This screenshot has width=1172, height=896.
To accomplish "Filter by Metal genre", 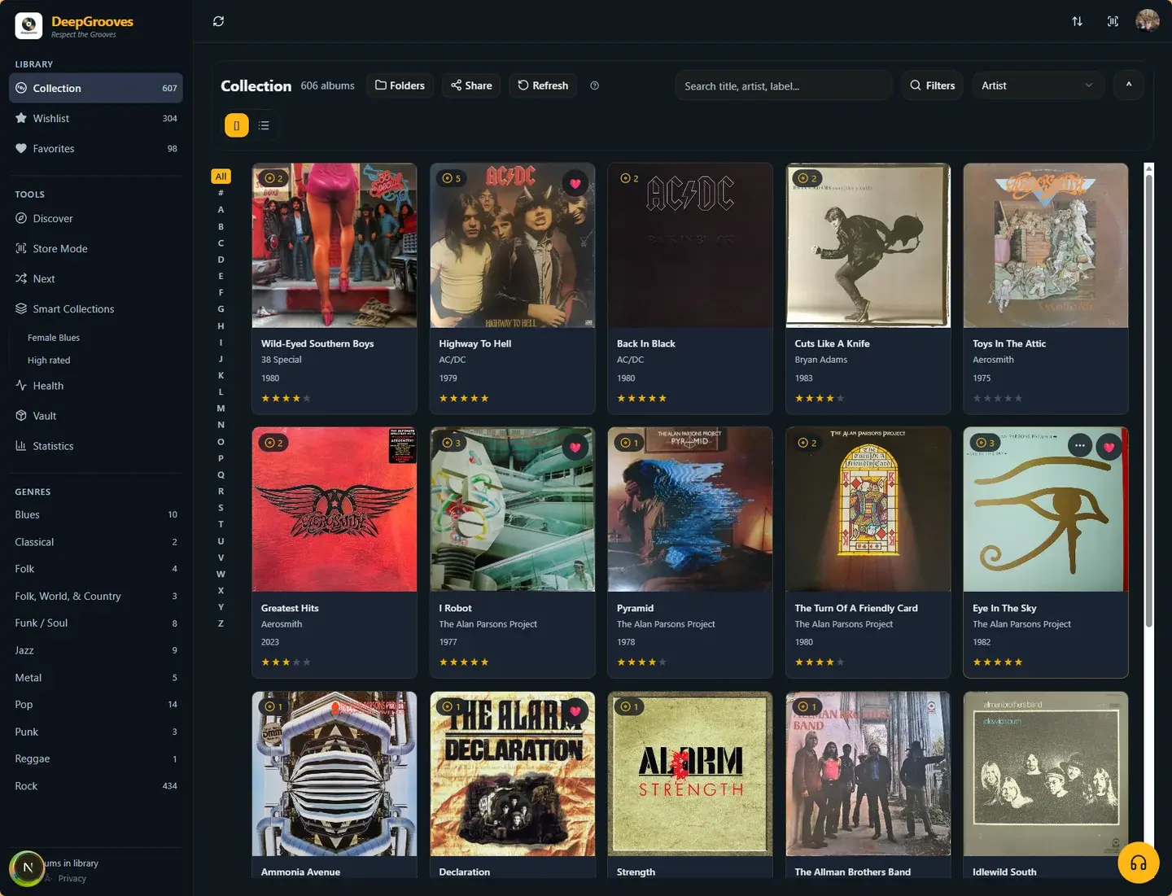I will pyautogui.click(x=96, y=677).
